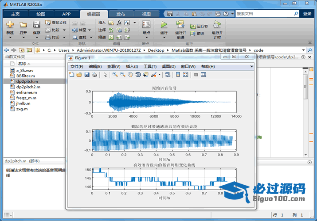Click the Save (保存) disk icon

click(37, 24)
